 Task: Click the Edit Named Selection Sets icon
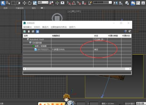[90, 3]
